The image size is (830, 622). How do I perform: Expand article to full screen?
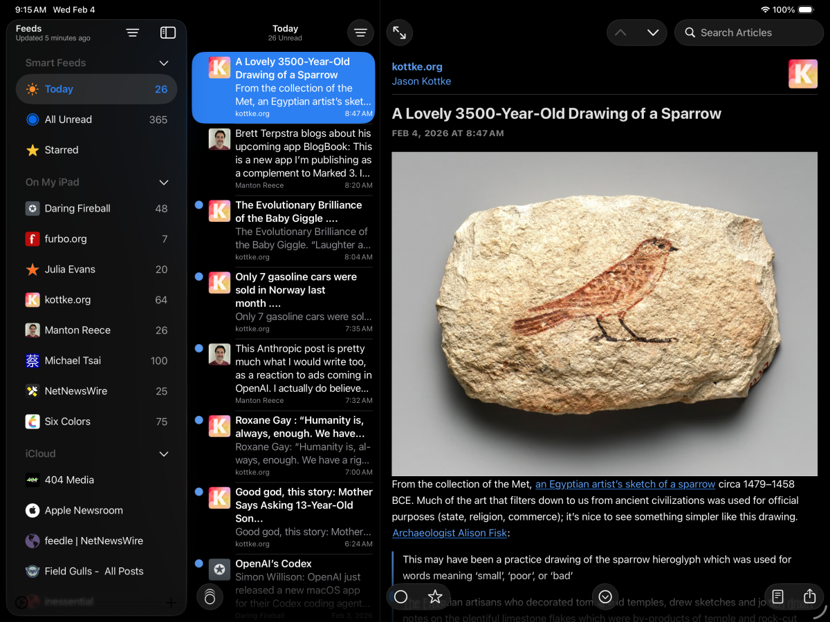click(400, 32)
